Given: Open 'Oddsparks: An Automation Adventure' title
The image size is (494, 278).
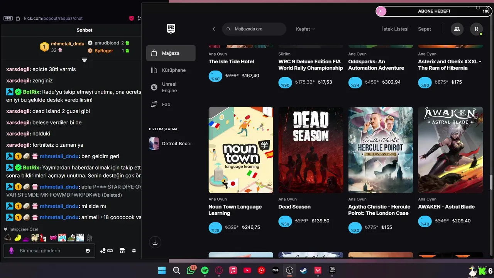Looking at the screenshot, I should [376, 65].
